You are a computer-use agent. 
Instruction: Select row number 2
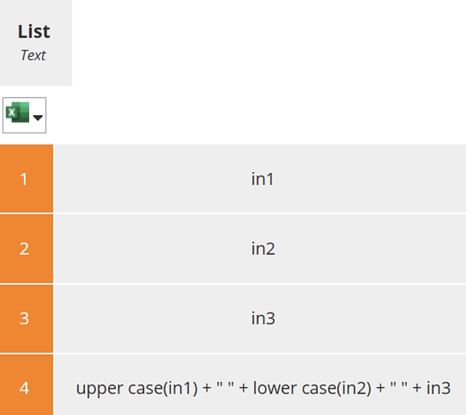(x=25, y=249)
